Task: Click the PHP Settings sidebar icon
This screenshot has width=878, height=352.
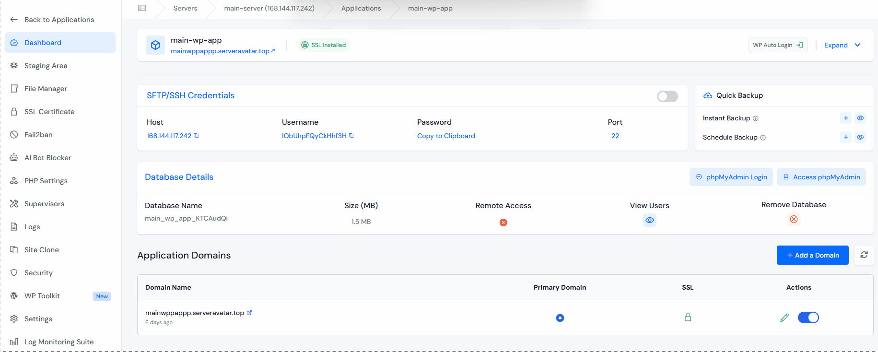Action: 14,181
